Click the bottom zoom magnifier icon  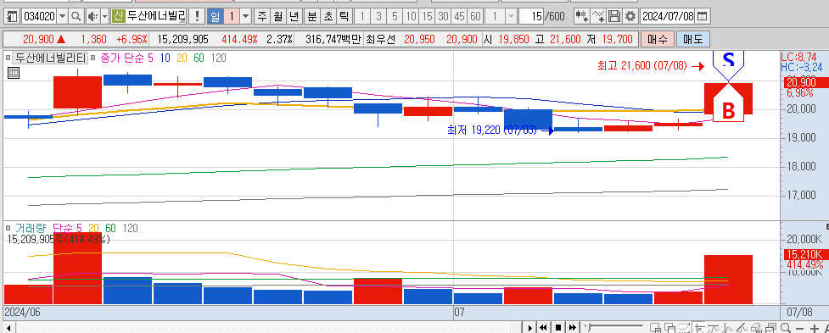786,328
